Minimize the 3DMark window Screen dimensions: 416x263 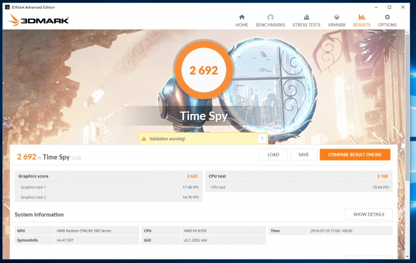pos(376,7)
